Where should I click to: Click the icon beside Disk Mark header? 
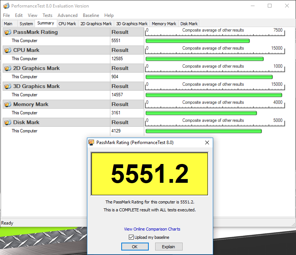point(8,123)
